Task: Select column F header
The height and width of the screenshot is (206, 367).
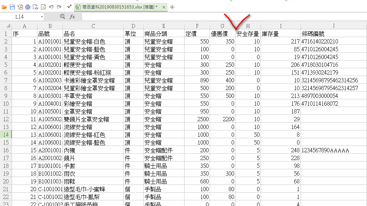Action: point(197,26)
